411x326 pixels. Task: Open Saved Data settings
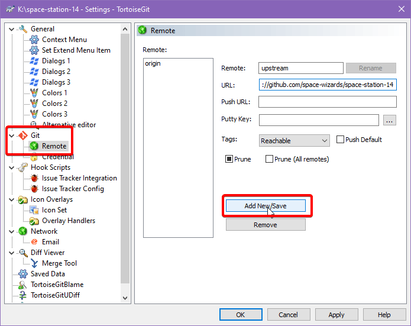pyautogui.click(x=48, y=274)
